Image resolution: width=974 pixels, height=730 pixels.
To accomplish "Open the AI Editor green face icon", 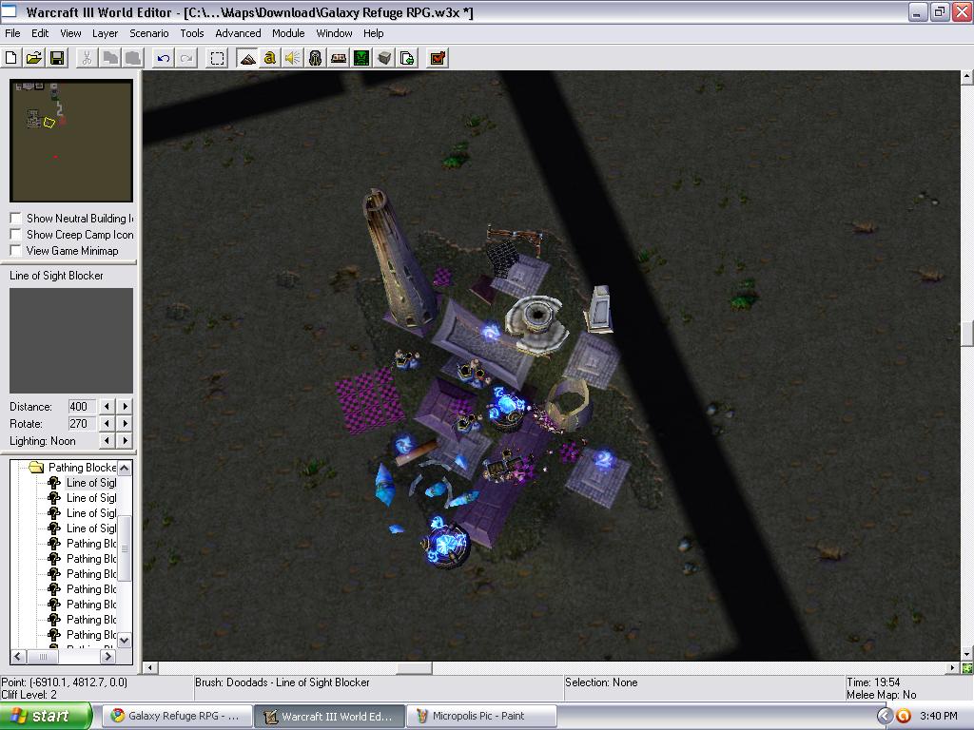I will click(x=361, y=58).
